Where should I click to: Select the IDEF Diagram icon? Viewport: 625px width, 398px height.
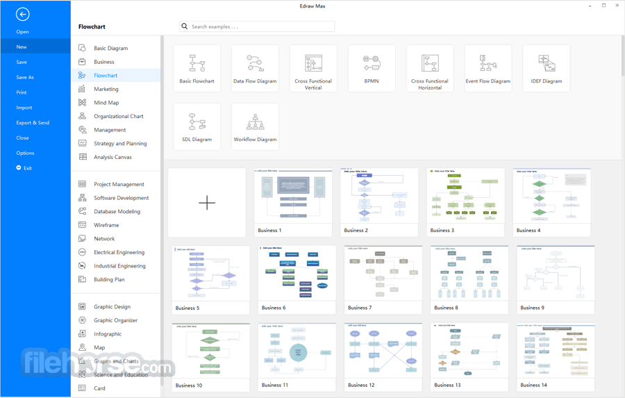[547, 63]
